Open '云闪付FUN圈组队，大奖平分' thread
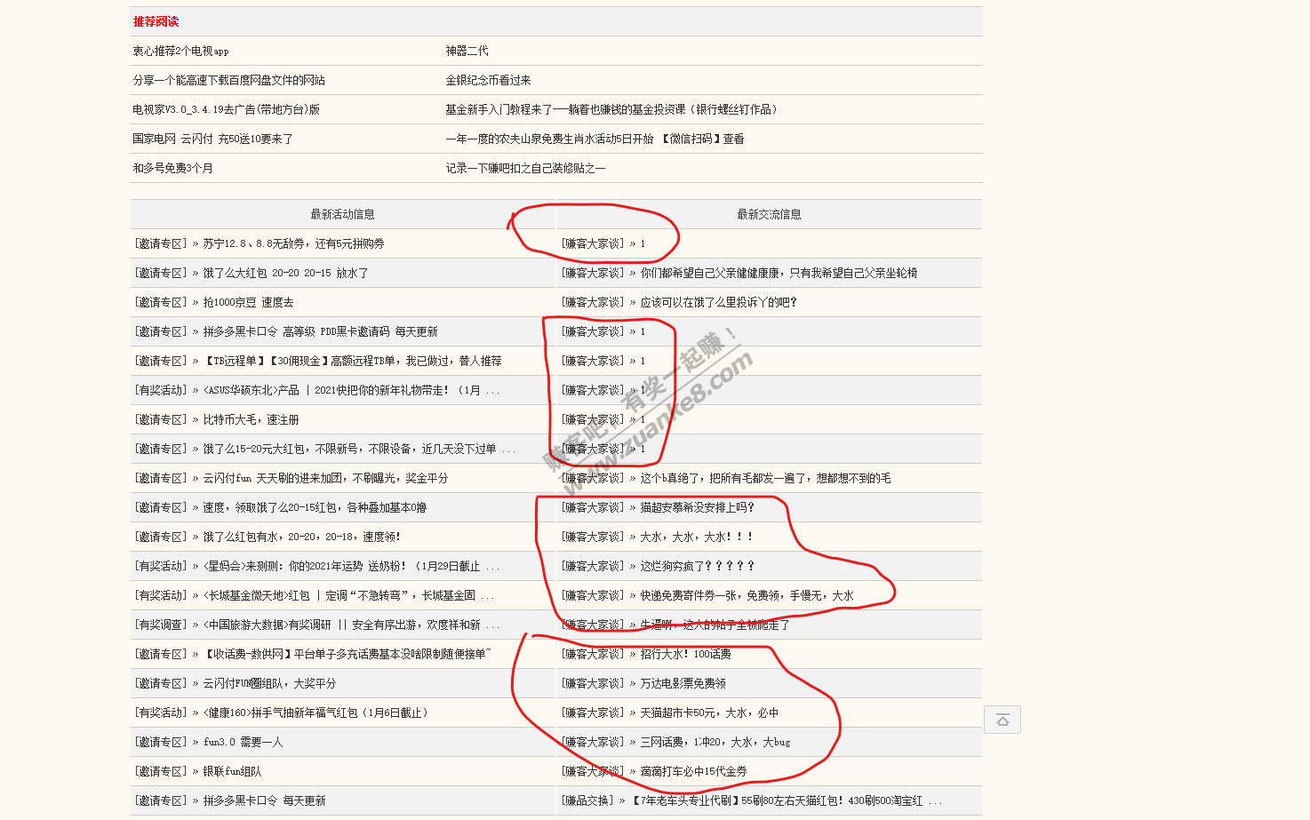 pos(270,683)
